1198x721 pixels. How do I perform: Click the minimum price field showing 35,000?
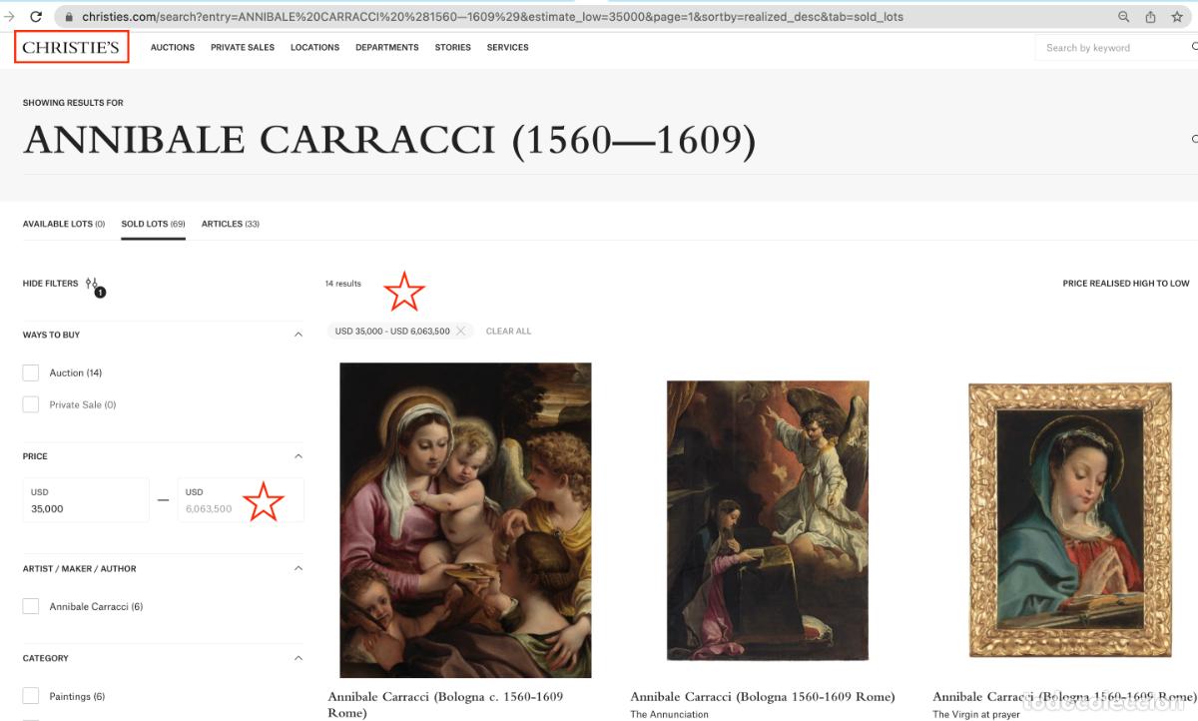click(86, 500)
